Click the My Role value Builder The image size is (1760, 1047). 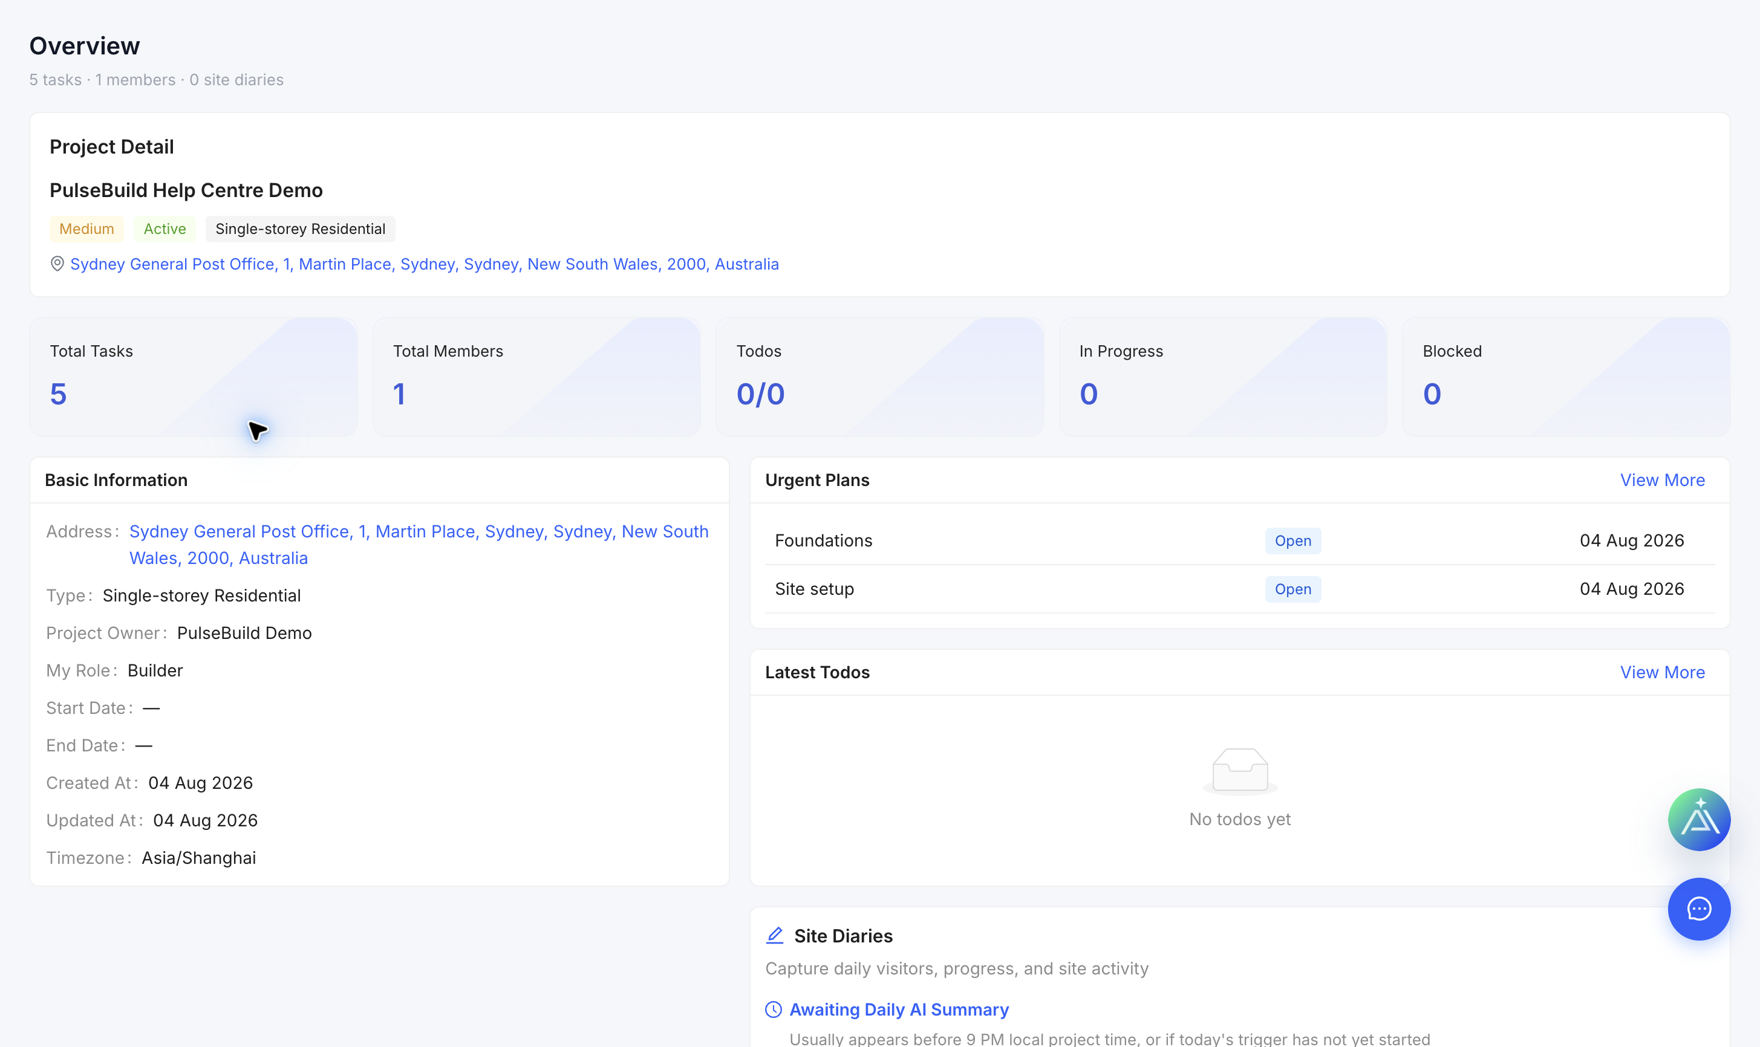pyautogui.click(x=155, y=670)
